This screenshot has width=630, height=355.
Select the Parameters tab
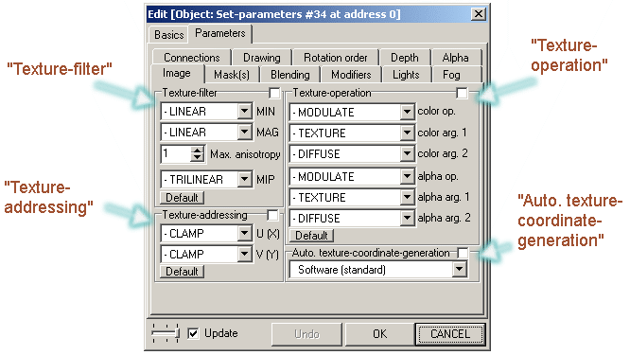220,33
